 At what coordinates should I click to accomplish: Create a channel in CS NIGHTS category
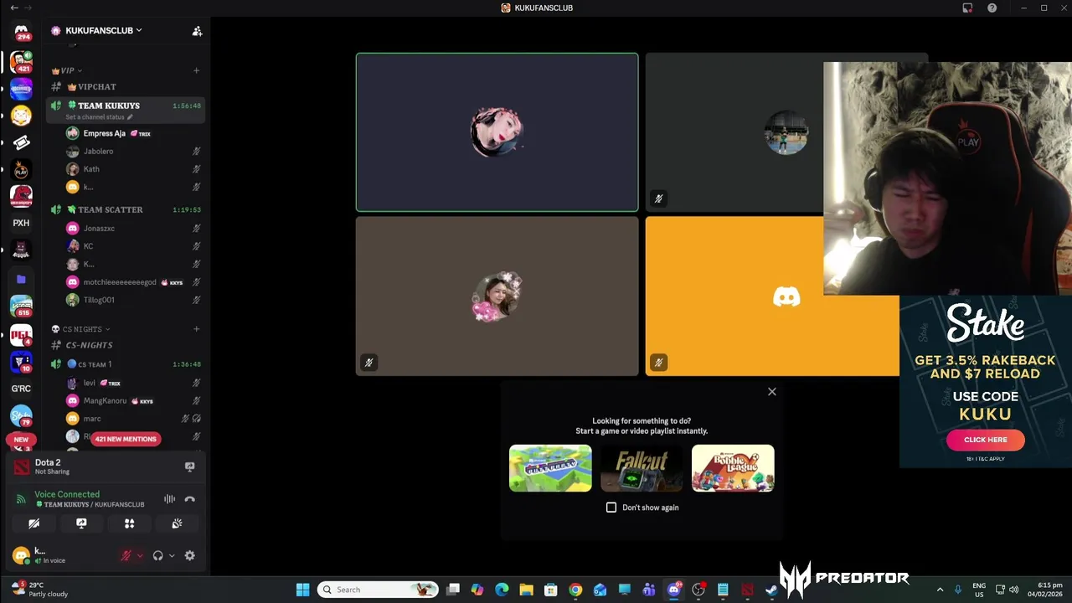point(196,329)
